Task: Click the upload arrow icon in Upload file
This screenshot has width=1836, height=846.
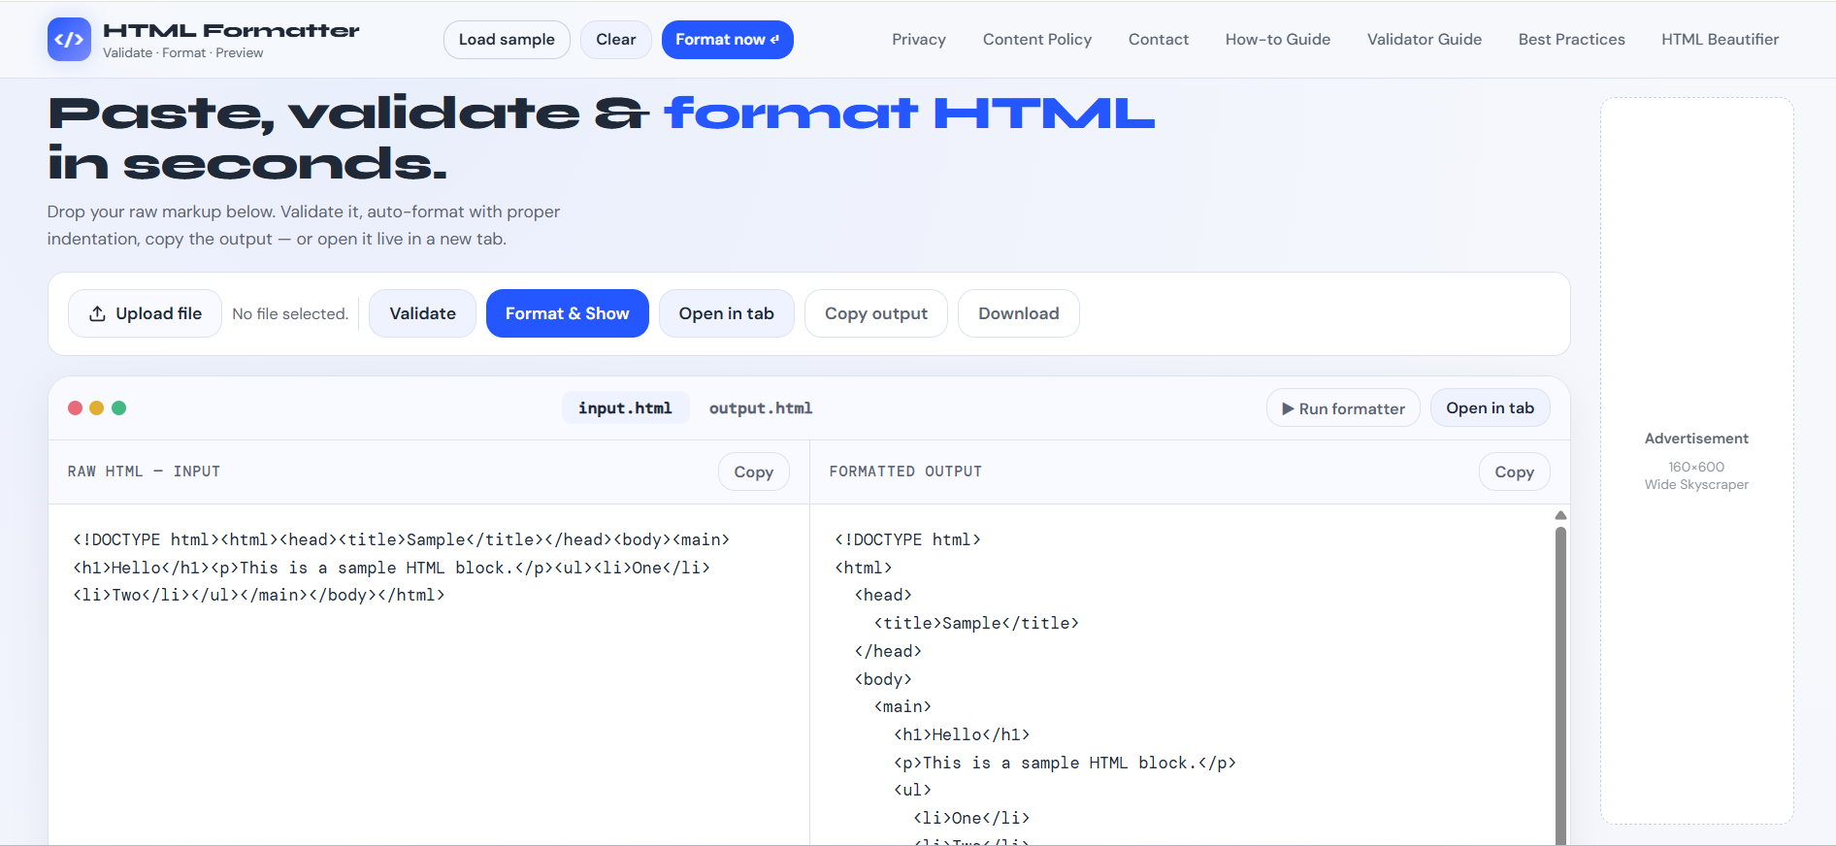Action: [97, 313]
